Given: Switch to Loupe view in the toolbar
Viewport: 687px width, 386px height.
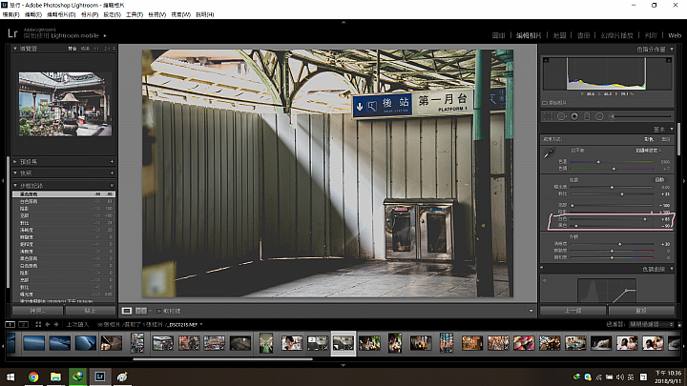Looking at the screenshot, I should point(127,311).
